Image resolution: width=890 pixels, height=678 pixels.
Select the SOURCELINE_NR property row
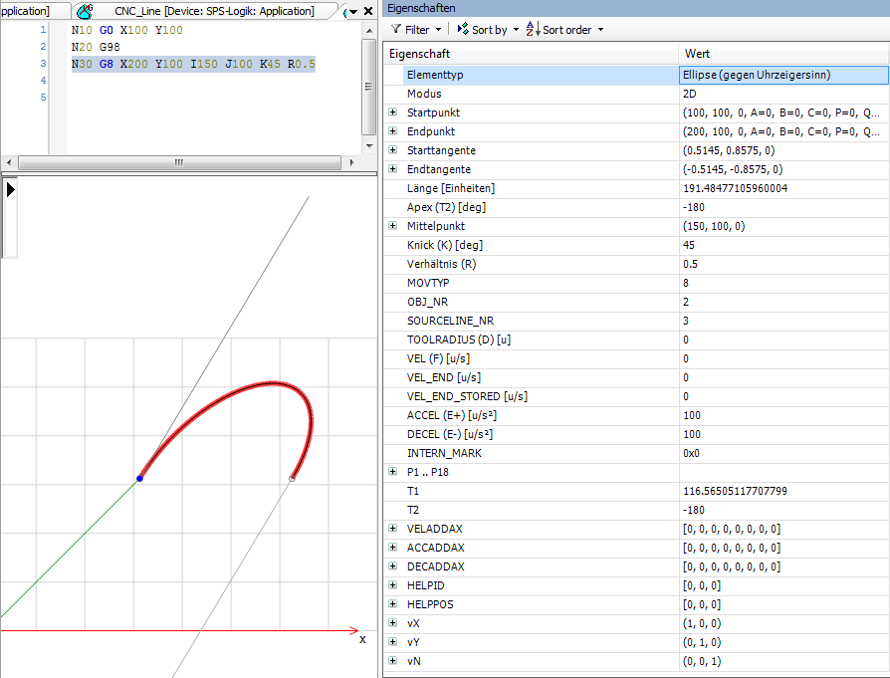coord(636,321)
